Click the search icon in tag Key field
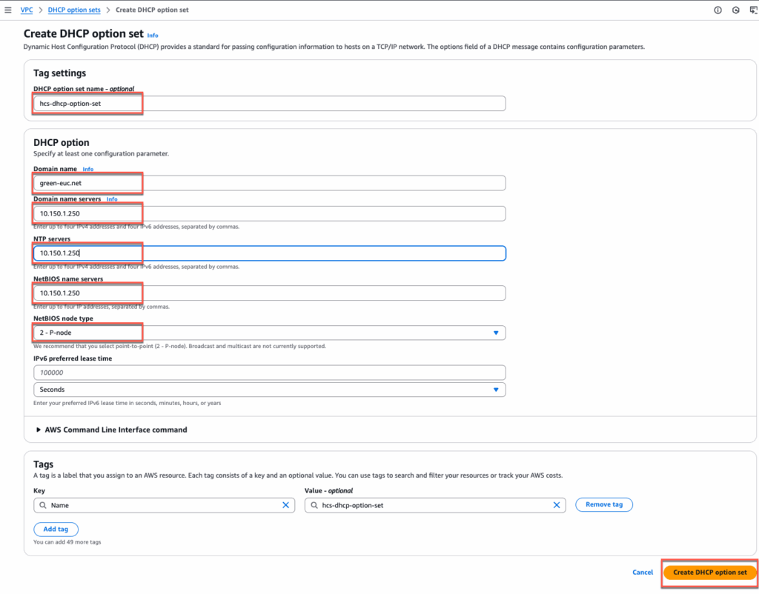Viewport: 759px width, 594px height. [43, 505]
